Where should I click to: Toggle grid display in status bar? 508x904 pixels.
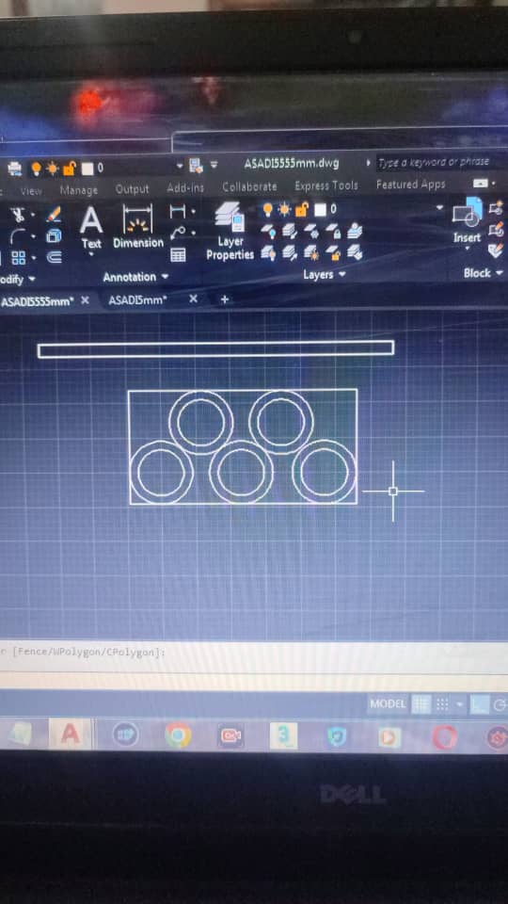tap(421, 704)
